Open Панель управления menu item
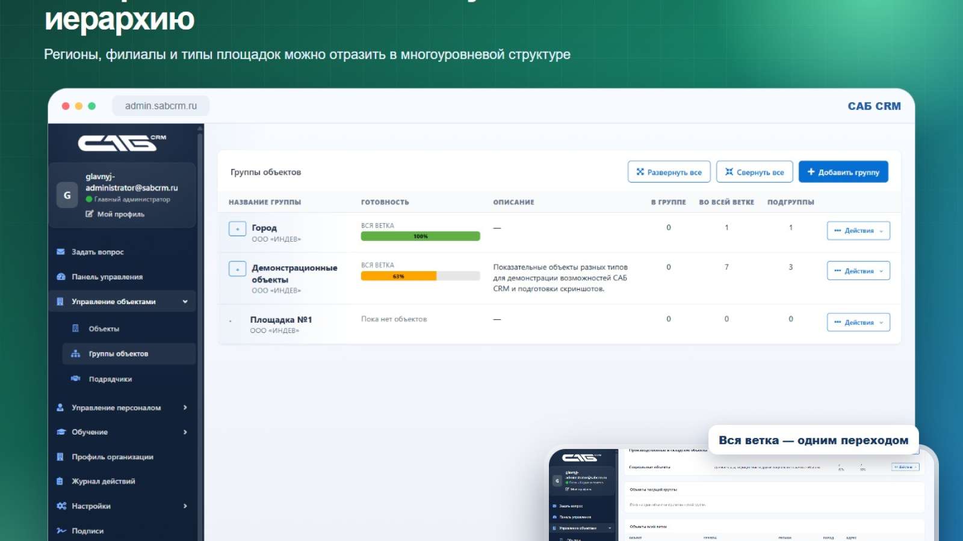Screen dimensions: 963x541 click(x=122, y=277)
